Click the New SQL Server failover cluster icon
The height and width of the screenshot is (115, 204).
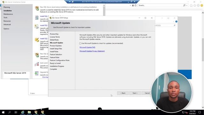(37, 55)
